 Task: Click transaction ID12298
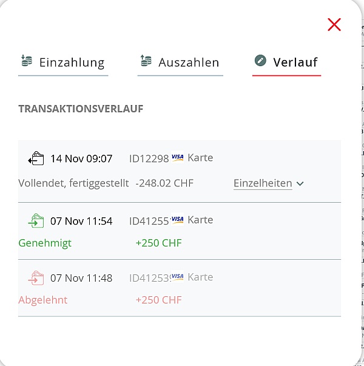pyautogui.click(x=149, y=158)
